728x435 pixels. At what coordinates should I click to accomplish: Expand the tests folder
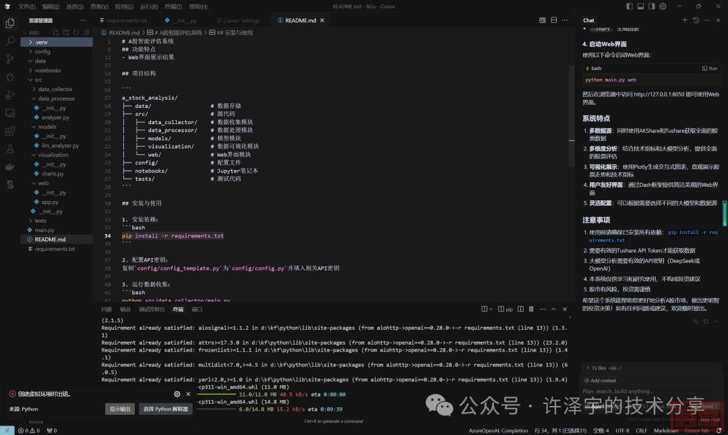pyautogui.click(x=57, y=221)
